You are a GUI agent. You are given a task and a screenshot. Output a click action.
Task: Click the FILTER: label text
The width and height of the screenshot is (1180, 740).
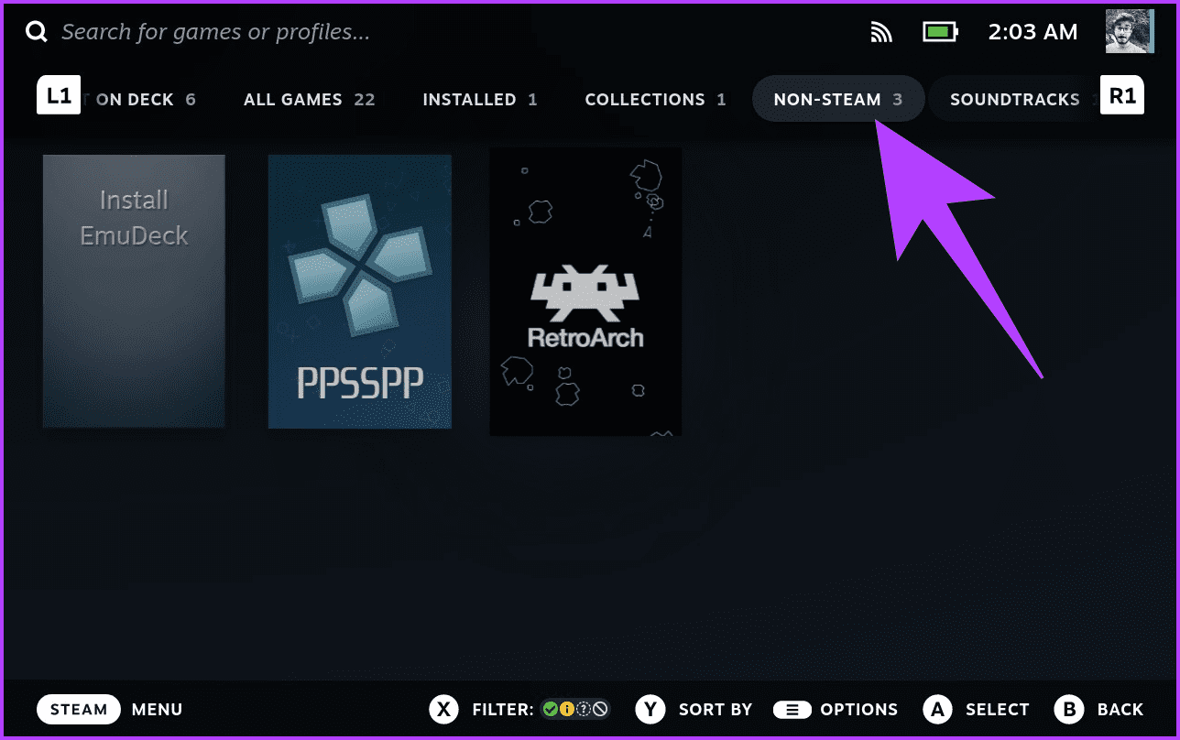(503, 710)
